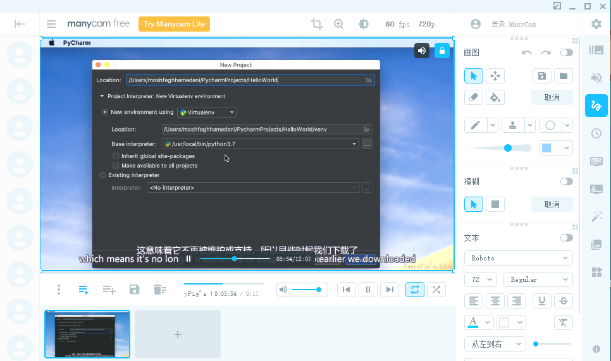The height and width of the screenshot is (361, 611).
Task: Click the crop tool icon
Action: 317,24
